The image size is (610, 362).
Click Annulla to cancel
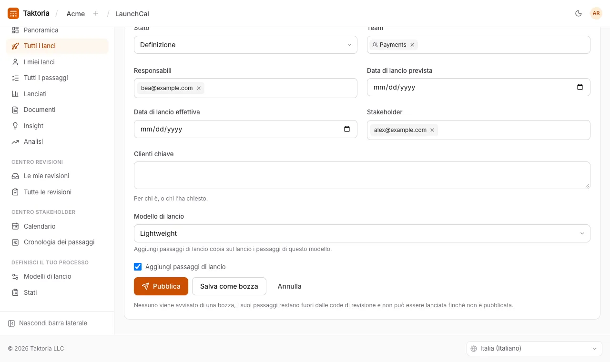[289, 286]
